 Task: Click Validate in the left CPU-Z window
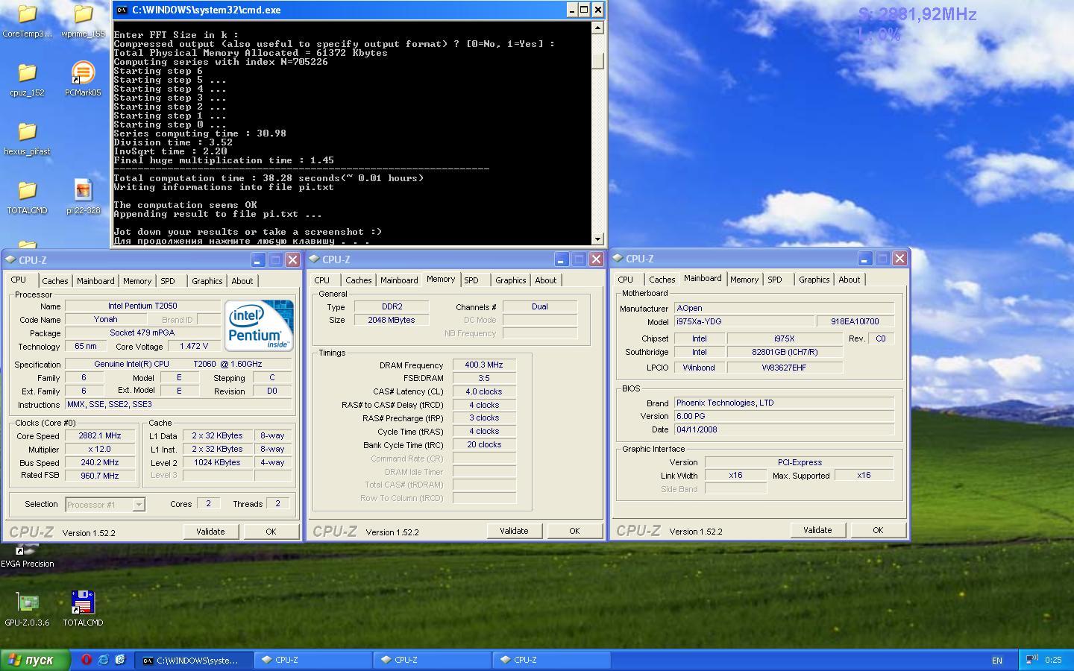pos(210,532)
